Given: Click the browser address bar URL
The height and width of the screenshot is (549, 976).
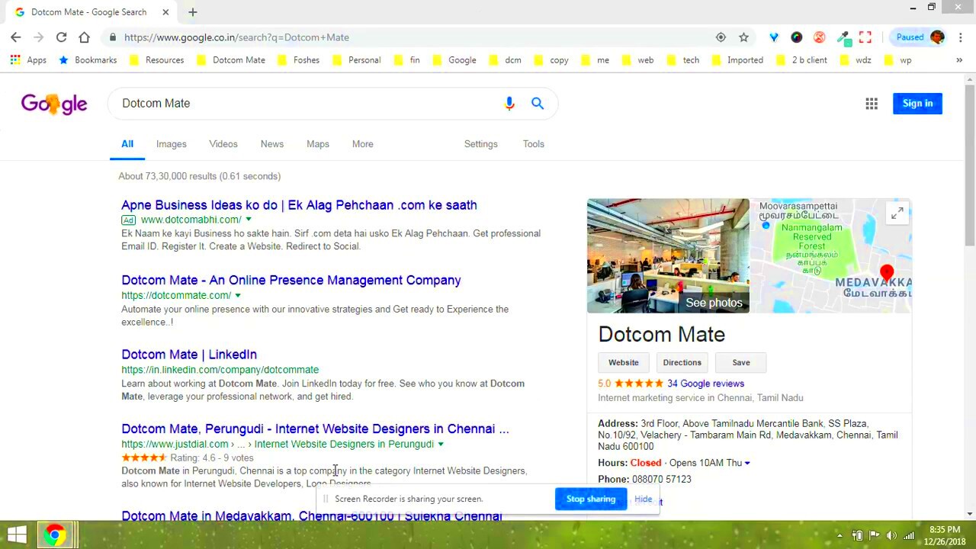Looking at the screenshot, I should pos(236,37).
